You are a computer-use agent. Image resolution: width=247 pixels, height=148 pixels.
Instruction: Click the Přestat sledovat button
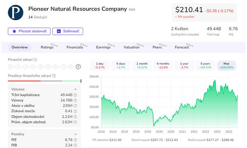[29, 31]
